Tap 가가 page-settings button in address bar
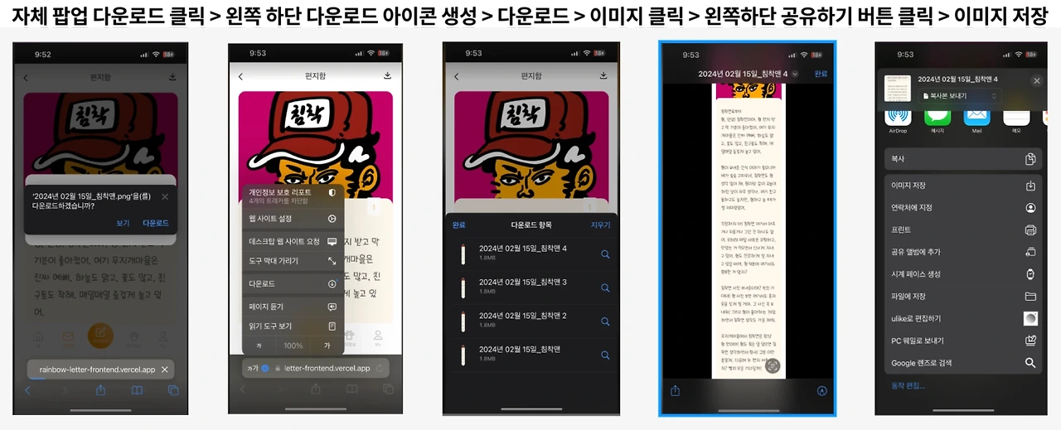Screen dimensions: 1061x430 point(251,368)
